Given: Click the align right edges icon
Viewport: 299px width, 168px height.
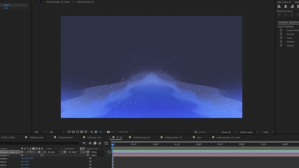Looking at the screenshot, I should coord(292,7).
